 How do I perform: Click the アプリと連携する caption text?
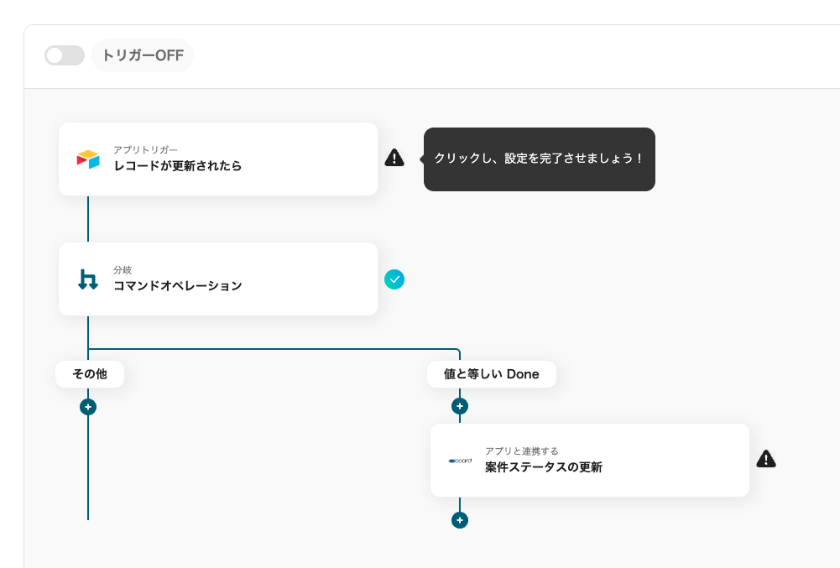click(521, 451)
